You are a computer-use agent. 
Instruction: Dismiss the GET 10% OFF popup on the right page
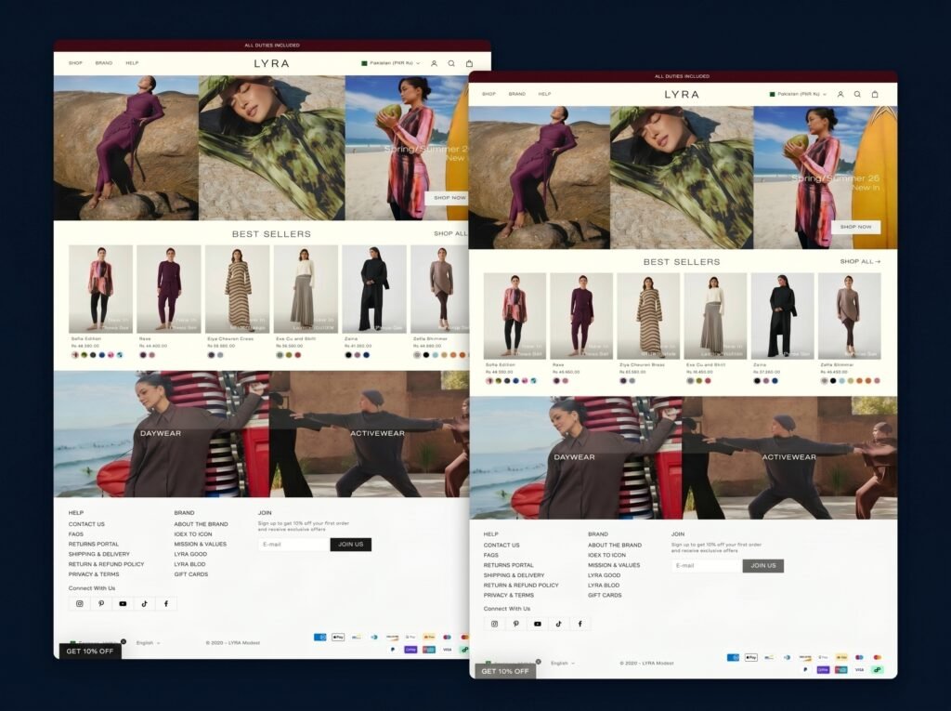pyautogui.click(x=538, y=662)
